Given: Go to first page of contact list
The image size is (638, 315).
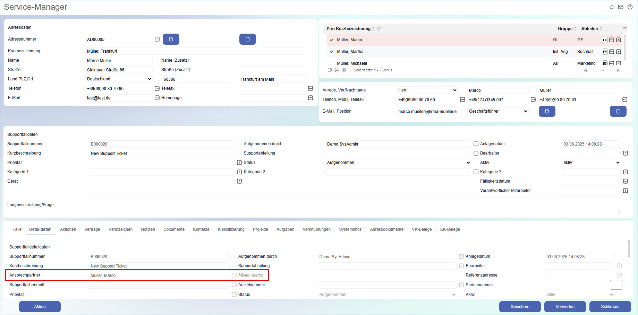Looking at the screenshot, I should (x=586, y=70).
